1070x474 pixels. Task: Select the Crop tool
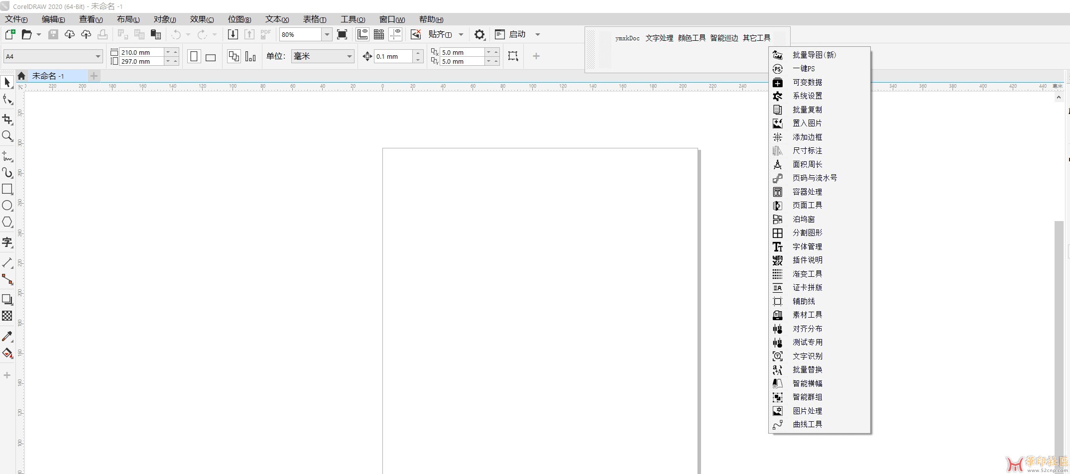(7, 119)
